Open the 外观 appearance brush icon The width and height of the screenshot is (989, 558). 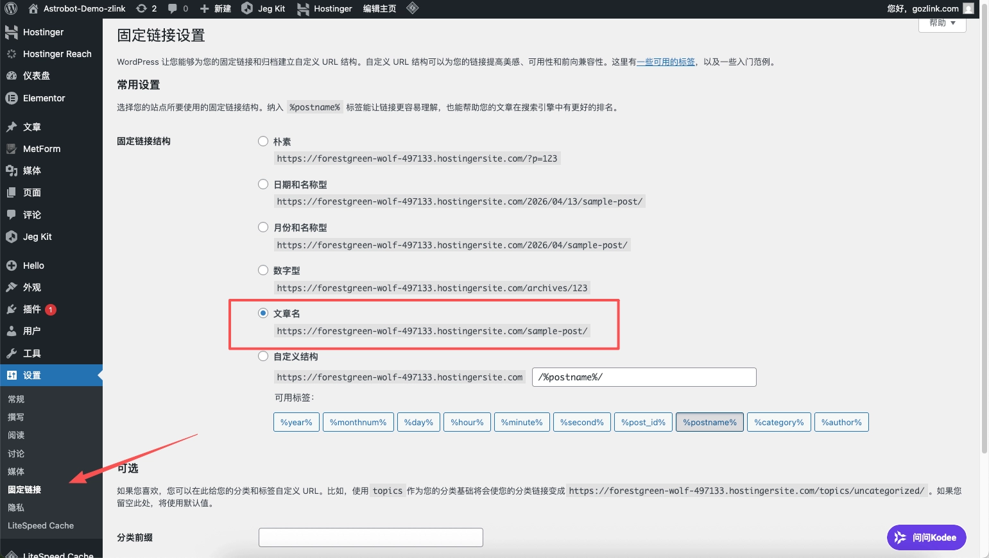12,287
